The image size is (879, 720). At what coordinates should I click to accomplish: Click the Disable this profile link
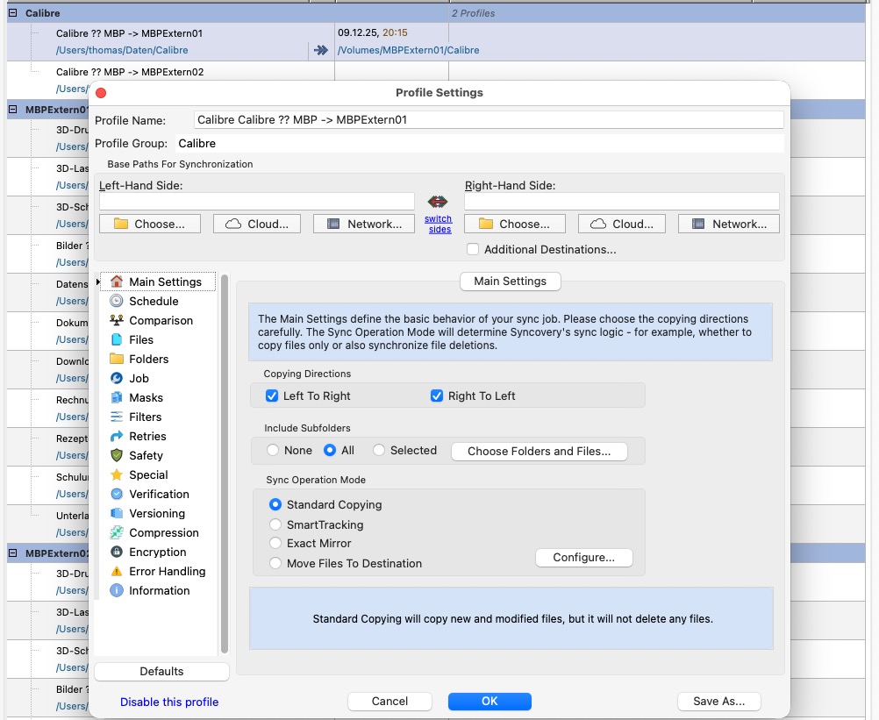[x=169, y=702]
